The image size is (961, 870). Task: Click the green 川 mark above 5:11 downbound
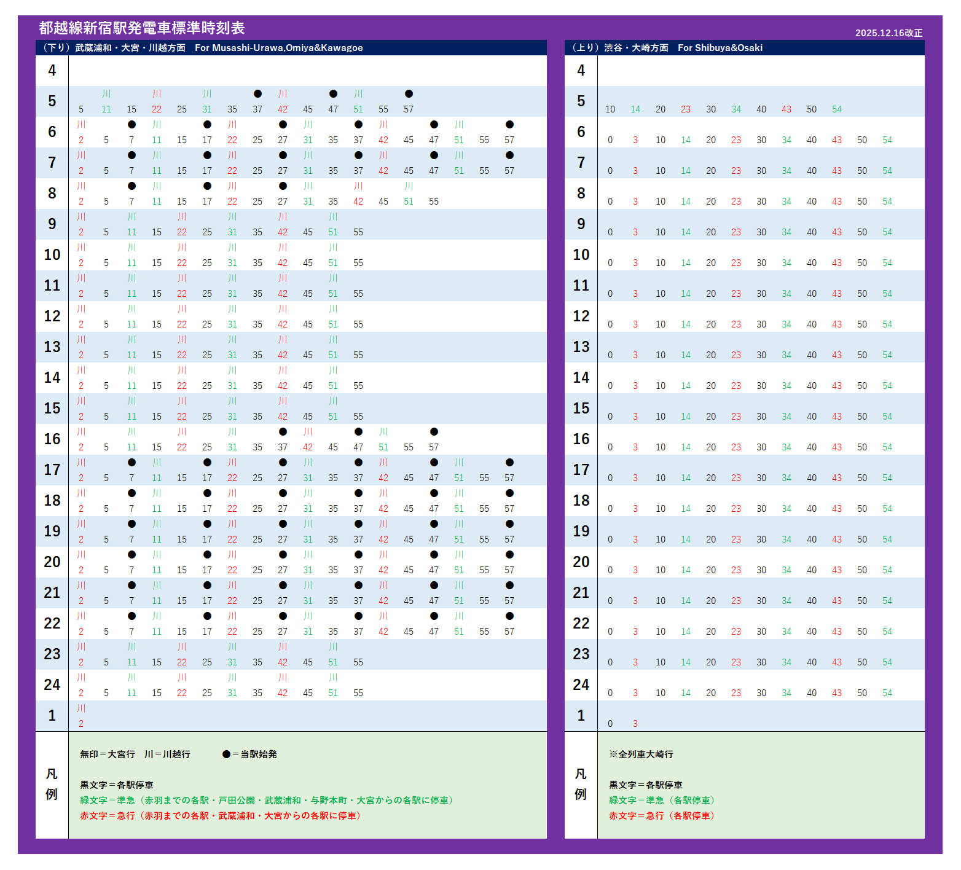(106, 94)
